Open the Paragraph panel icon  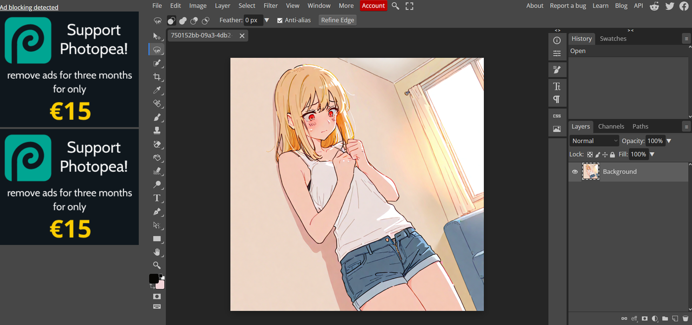pos(557,99)
